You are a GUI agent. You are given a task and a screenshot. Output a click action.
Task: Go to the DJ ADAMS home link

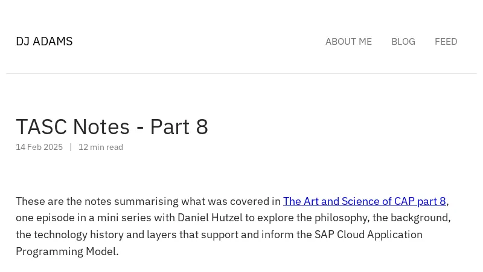click(x=44, y=41)
